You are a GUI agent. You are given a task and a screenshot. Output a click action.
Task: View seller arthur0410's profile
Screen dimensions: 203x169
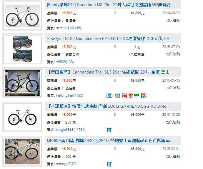point(68,28)
